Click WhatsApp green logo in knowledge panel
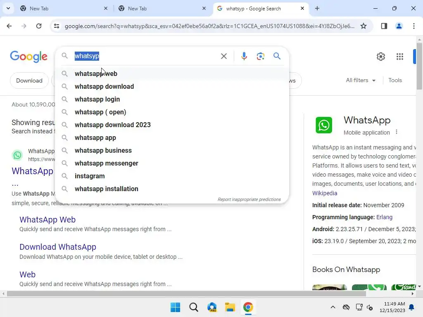The height and width of the screenshot is (317, 423). (x=324, y=125)
